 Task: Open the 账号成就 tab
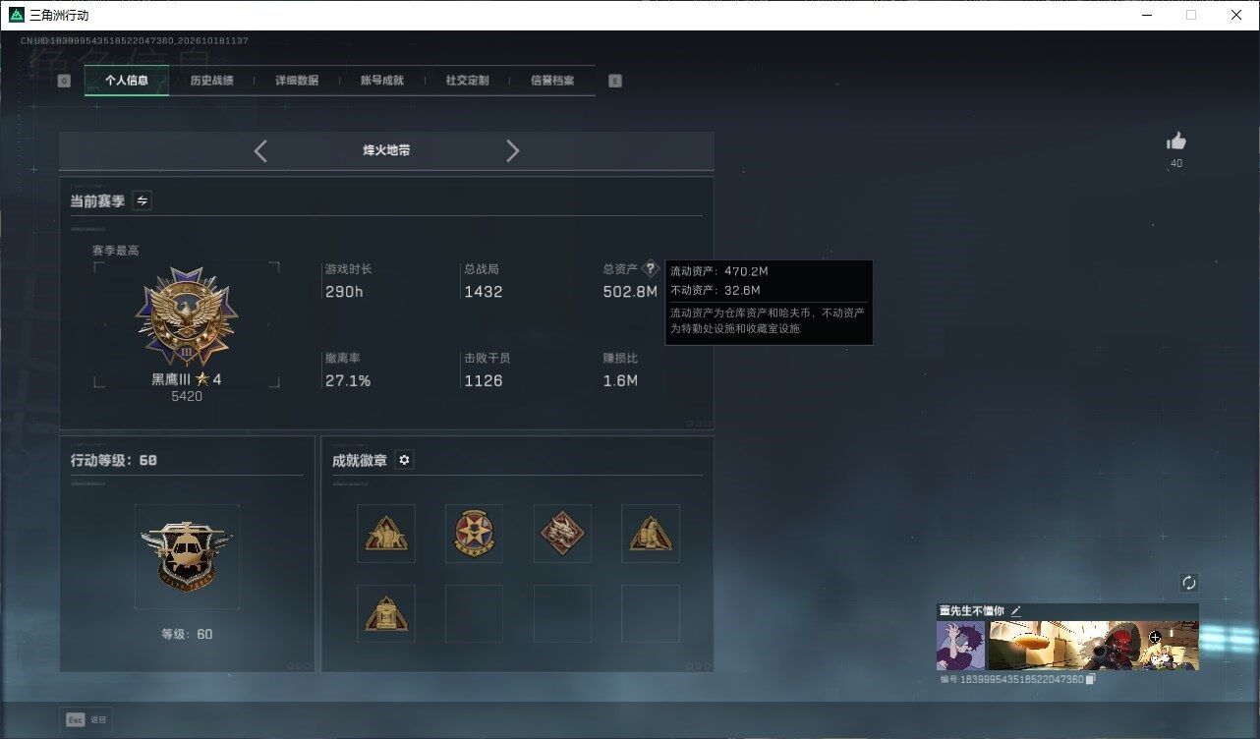pyautogui.click(x=382, y=81)
